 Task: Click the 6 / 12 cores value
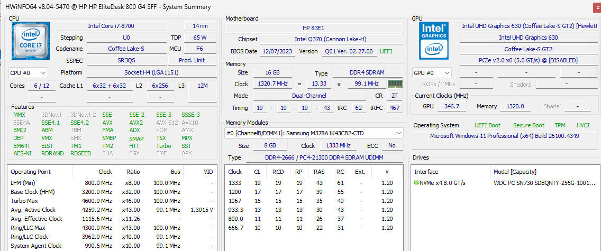(41, 86)
